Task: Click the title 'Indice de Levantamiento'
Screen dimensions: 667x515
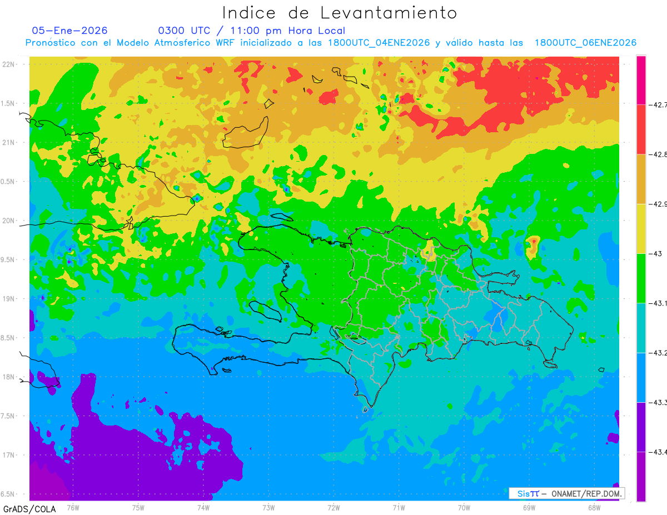Action: 339,12
